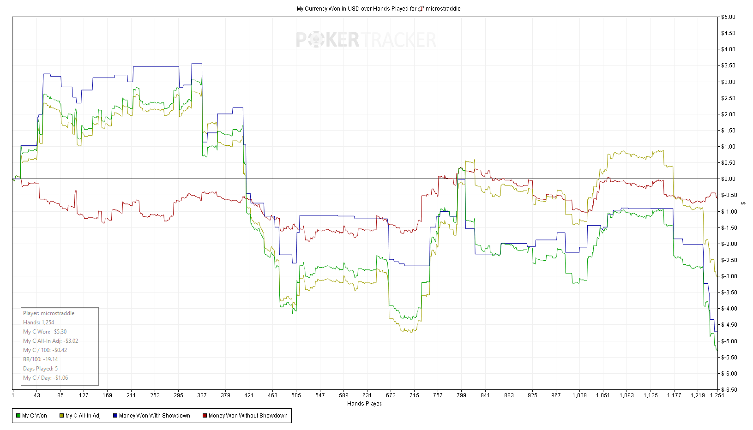Select the 'Money Won With Showdown' legend label
The height and width of the screenshot is (430, 753).
coord(155,416)
